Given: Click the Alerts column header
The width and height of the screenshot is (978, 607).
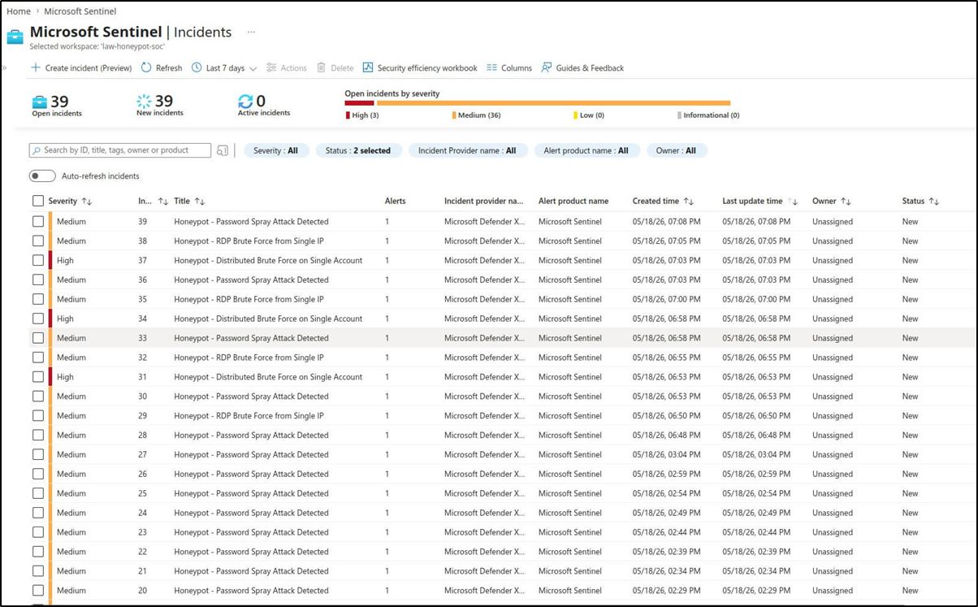Looking at the screenshot, I should point(396,202).
